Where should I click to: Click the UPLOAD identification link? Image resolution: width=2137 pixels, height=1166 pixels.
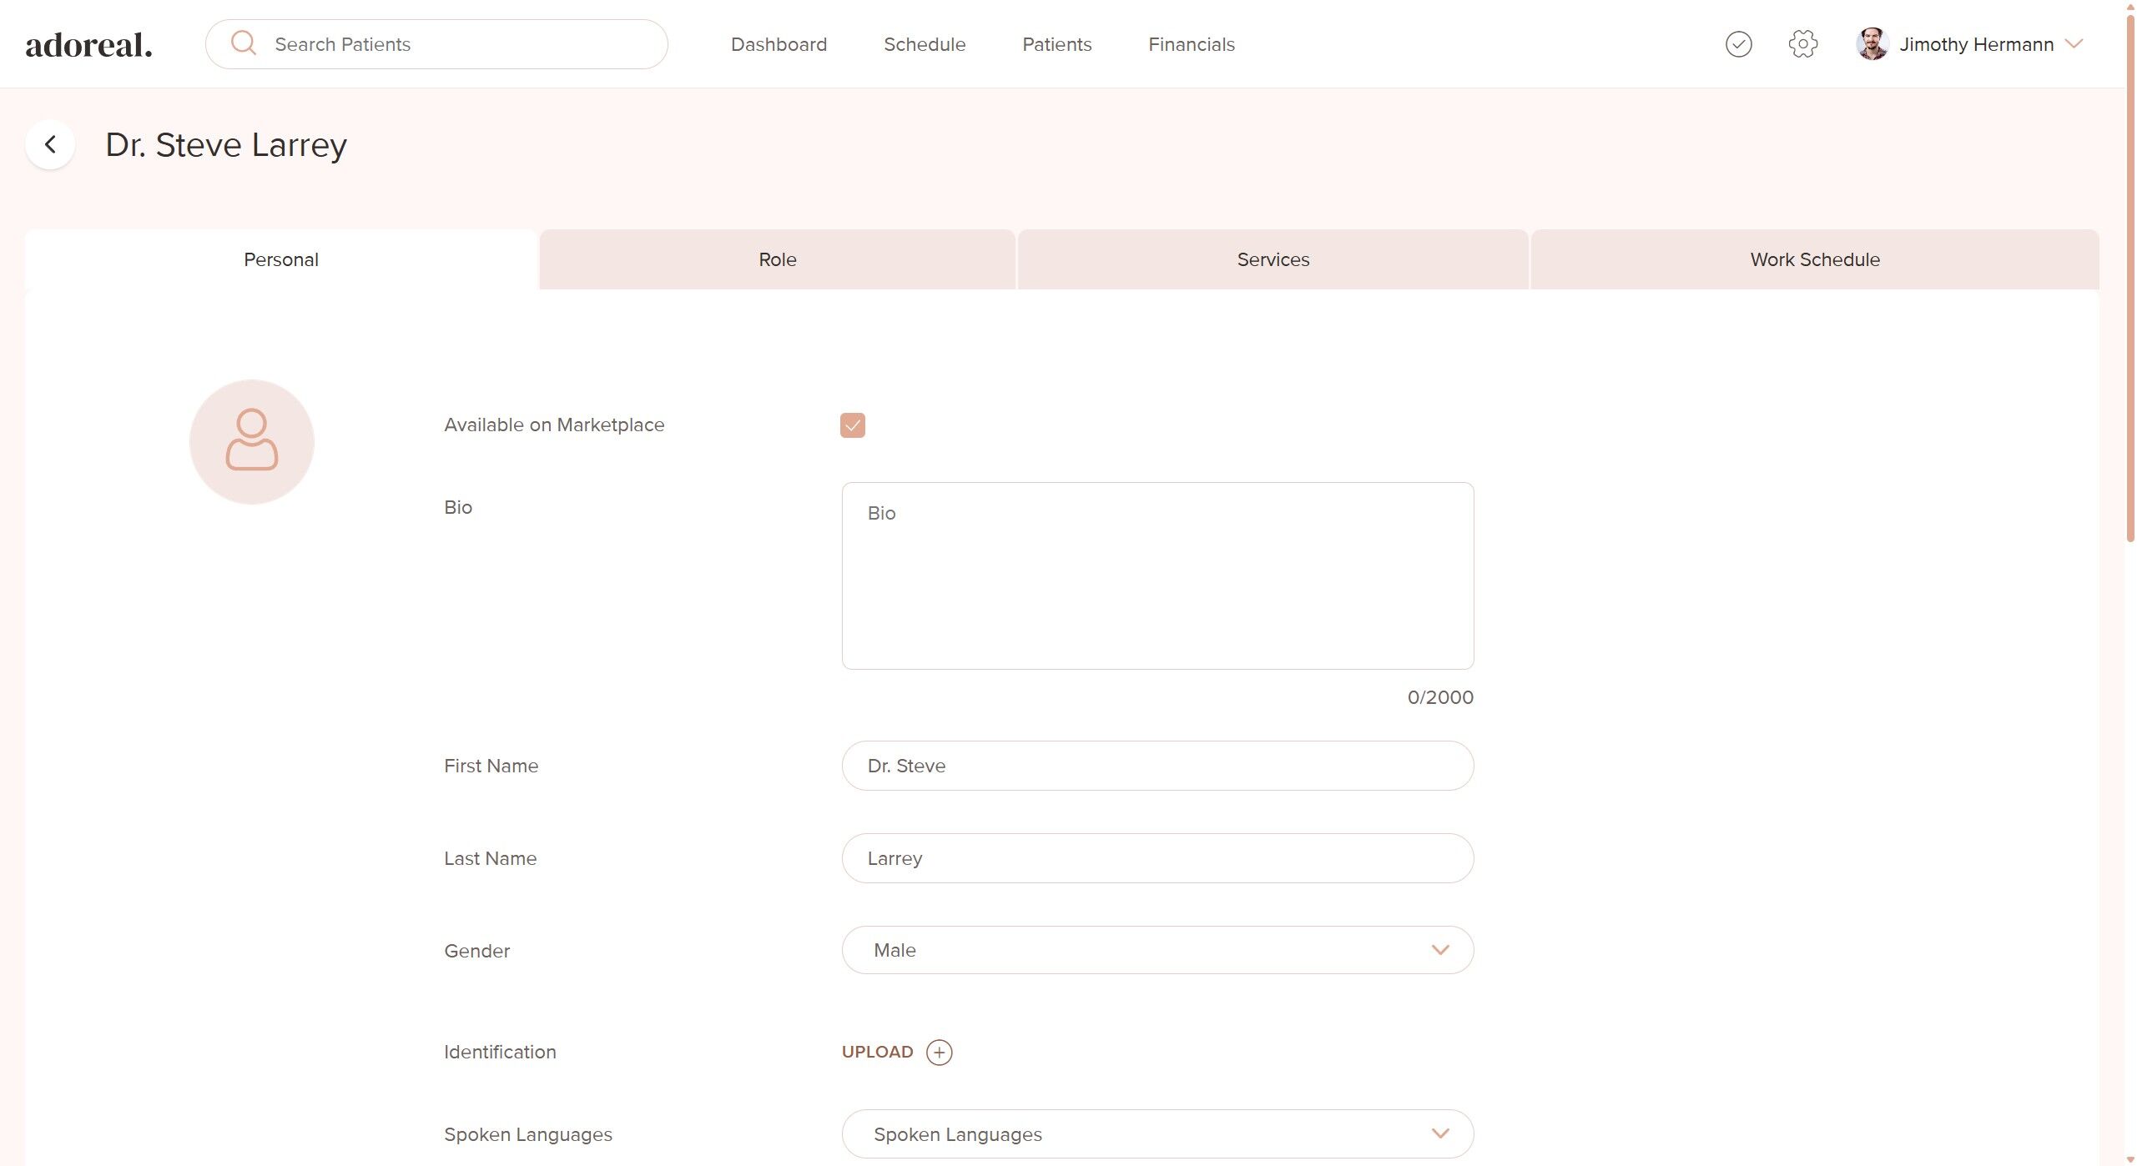[x=877, y=1053]
